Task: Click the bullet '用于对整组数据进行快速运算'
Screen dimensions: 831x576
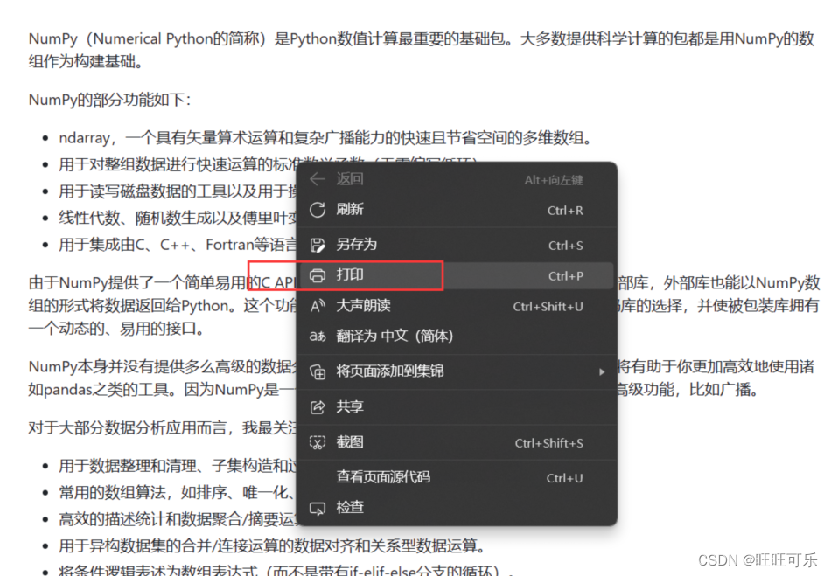Action: coord(178,164)
